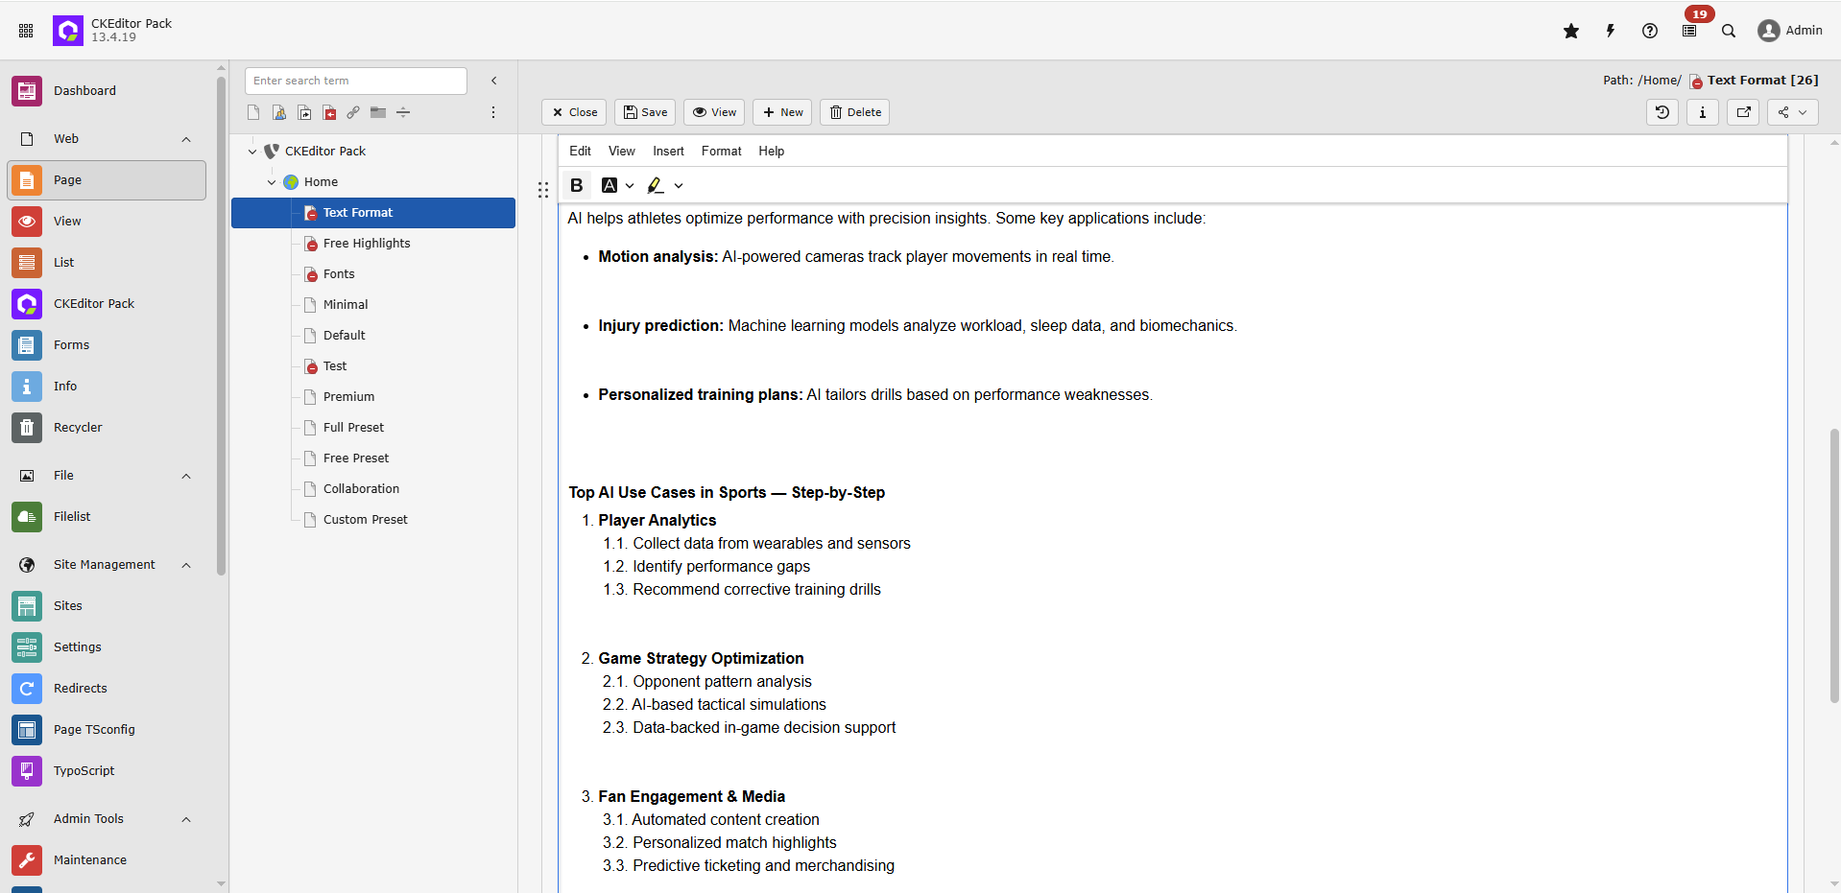The height and width of the screenshot is (893, 1841).
Task: Click the folder page icon in tree toolbar
Action: coord(378,112)
